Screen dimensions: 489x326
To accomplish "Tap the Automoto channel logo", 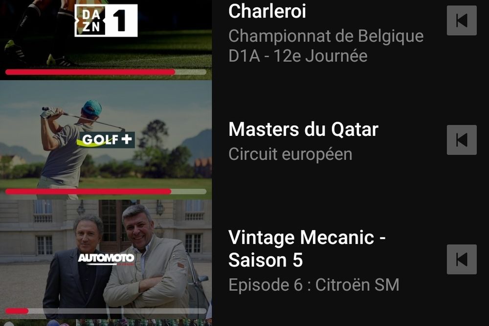I will click(106, 259).
